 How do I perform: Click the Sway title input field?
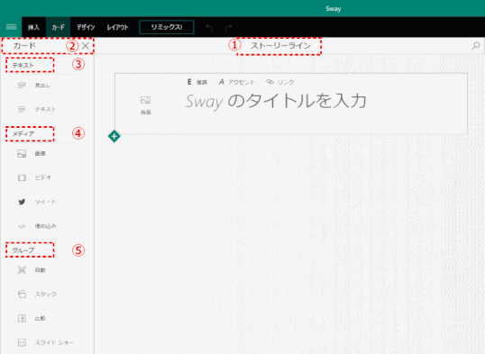coord(276,101)
